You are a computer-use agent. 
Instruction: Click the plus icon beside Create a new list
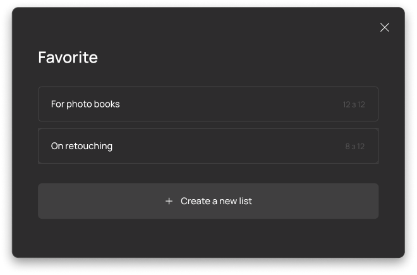coord(169,201)
